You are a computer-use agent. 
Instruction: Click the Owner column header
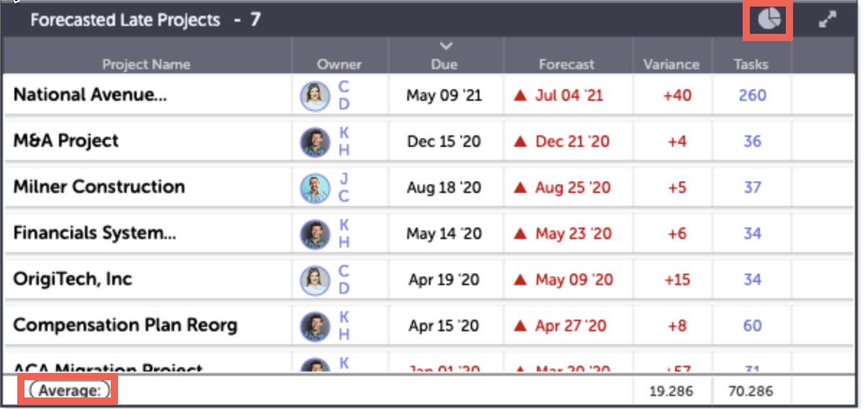[339, 64]
